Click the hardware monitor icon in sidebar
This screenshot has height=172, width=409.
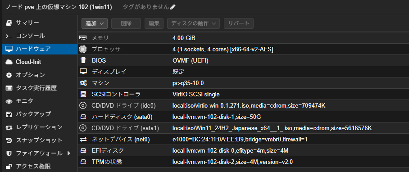pos(9,49)
